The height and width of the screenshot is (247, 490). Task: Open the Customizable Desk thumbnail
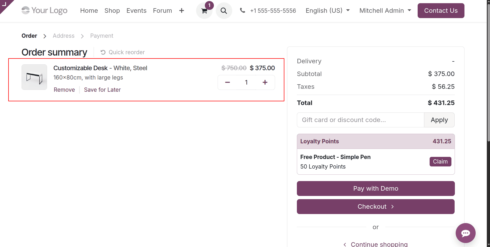point(34,77)
